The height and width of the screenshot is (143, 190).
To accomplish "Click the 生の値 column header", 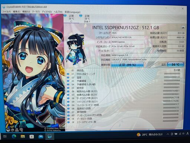I will [177, 70].
